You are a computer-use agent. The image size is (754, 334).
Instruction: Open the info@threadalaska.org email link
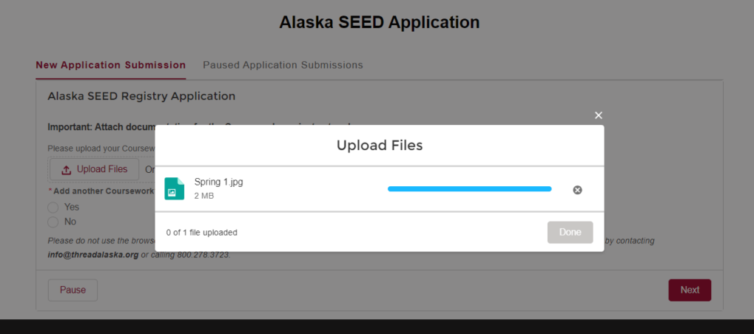pyautogui.click(x=94, y=255)
